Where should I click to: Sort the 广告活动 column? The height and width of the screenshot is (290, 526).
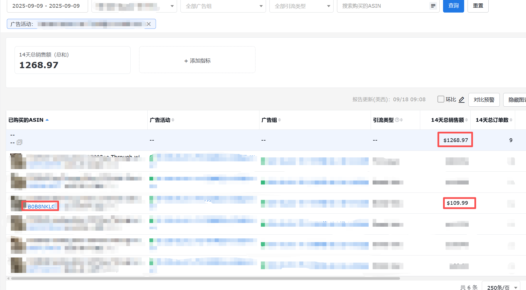[173, 120]
